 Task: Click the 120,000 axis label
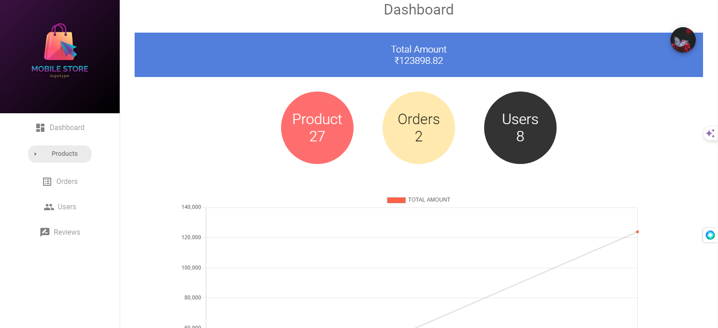(191, 237)
